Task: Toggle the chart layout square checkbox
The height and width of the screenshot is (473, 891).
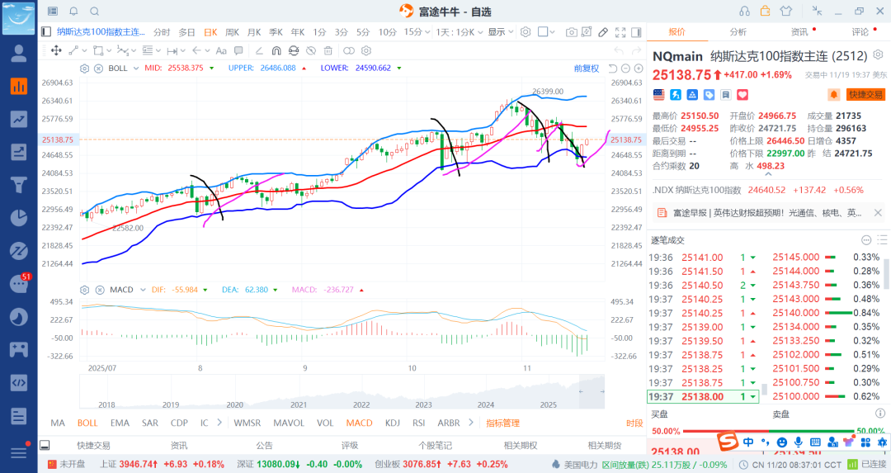Action: [543, 32]
